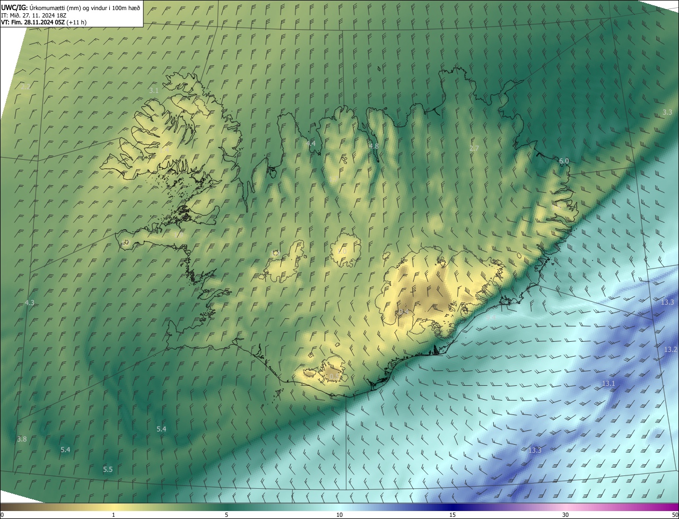Click the 1.0 value label on Hofsjökull glacier

pos(343,250)
